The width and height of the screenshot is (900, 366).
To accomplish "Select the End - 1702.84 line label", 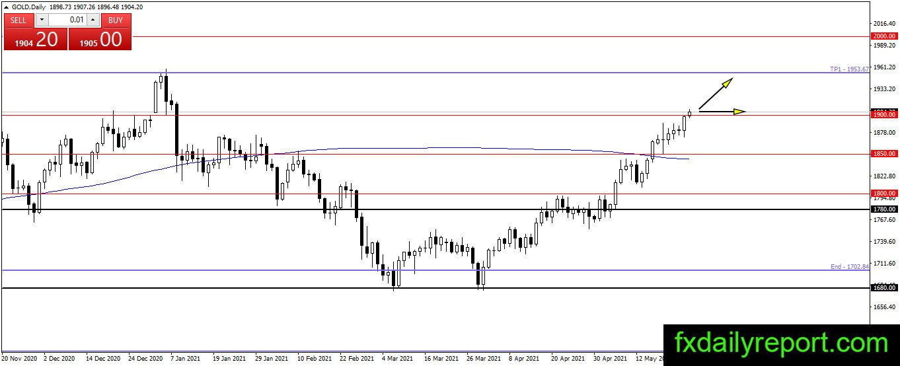I will 850,267.
